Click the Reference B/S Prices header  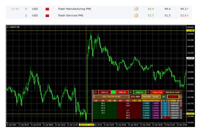(x=151, y=101)
